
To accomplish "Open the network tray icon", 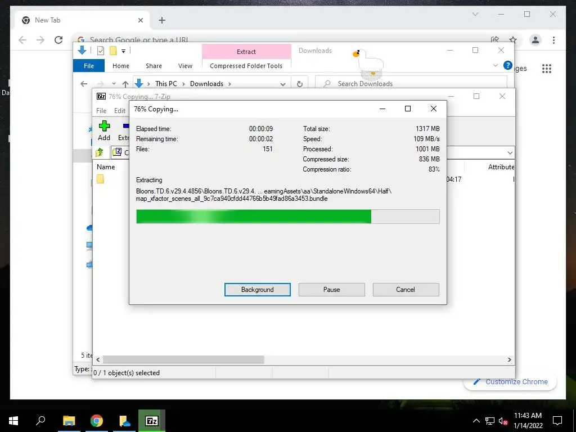I will pyautogui.click(x=490, y=421).
